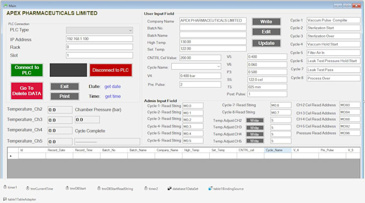Click the Set Temp input field
Viewport: 365px width, 203px height.
213,49
